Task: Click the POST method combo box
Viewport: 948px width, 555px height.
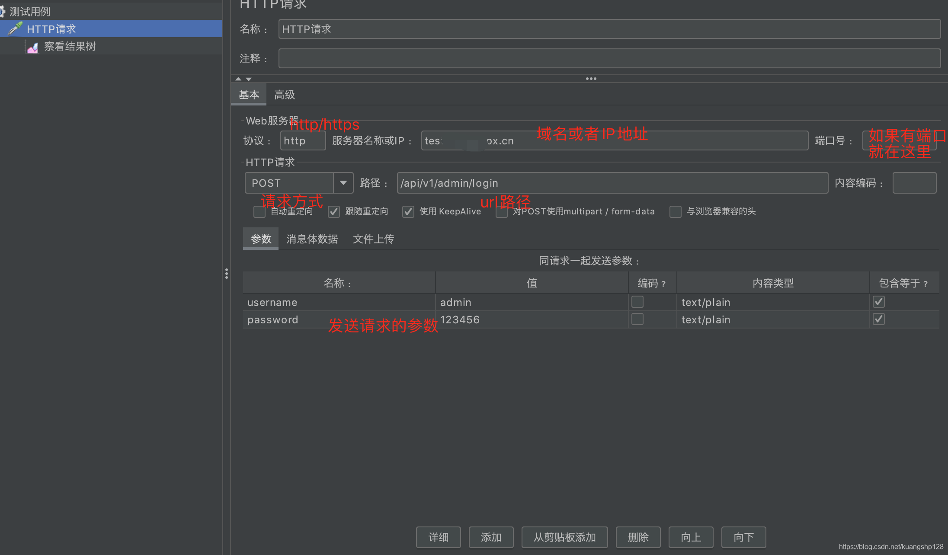Action: pyautogui.click(x=299, y=183)
